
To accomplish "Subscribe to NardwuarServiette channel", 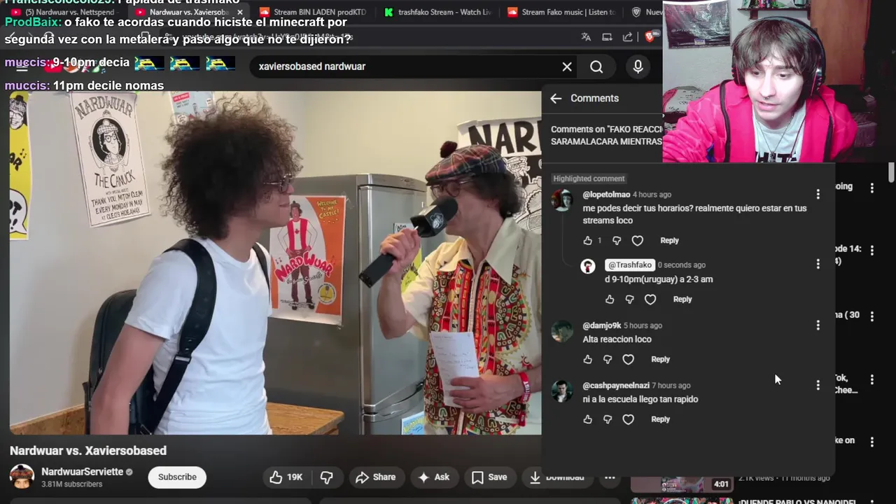I will coord(177,477).
